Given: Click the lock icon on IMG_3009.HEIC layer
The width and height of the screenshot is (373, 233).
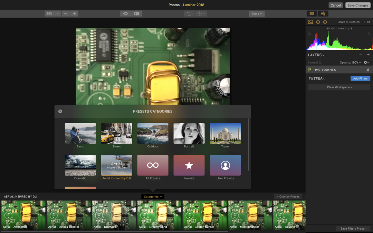Looking at the screenshot, I should (x=368, y=70).
